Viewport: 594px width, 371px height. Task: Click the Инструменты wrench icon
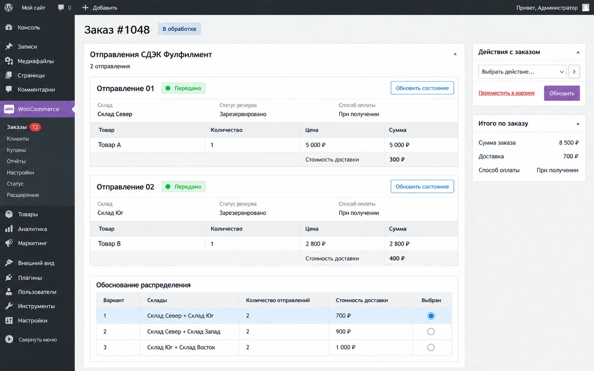[9, 306]
